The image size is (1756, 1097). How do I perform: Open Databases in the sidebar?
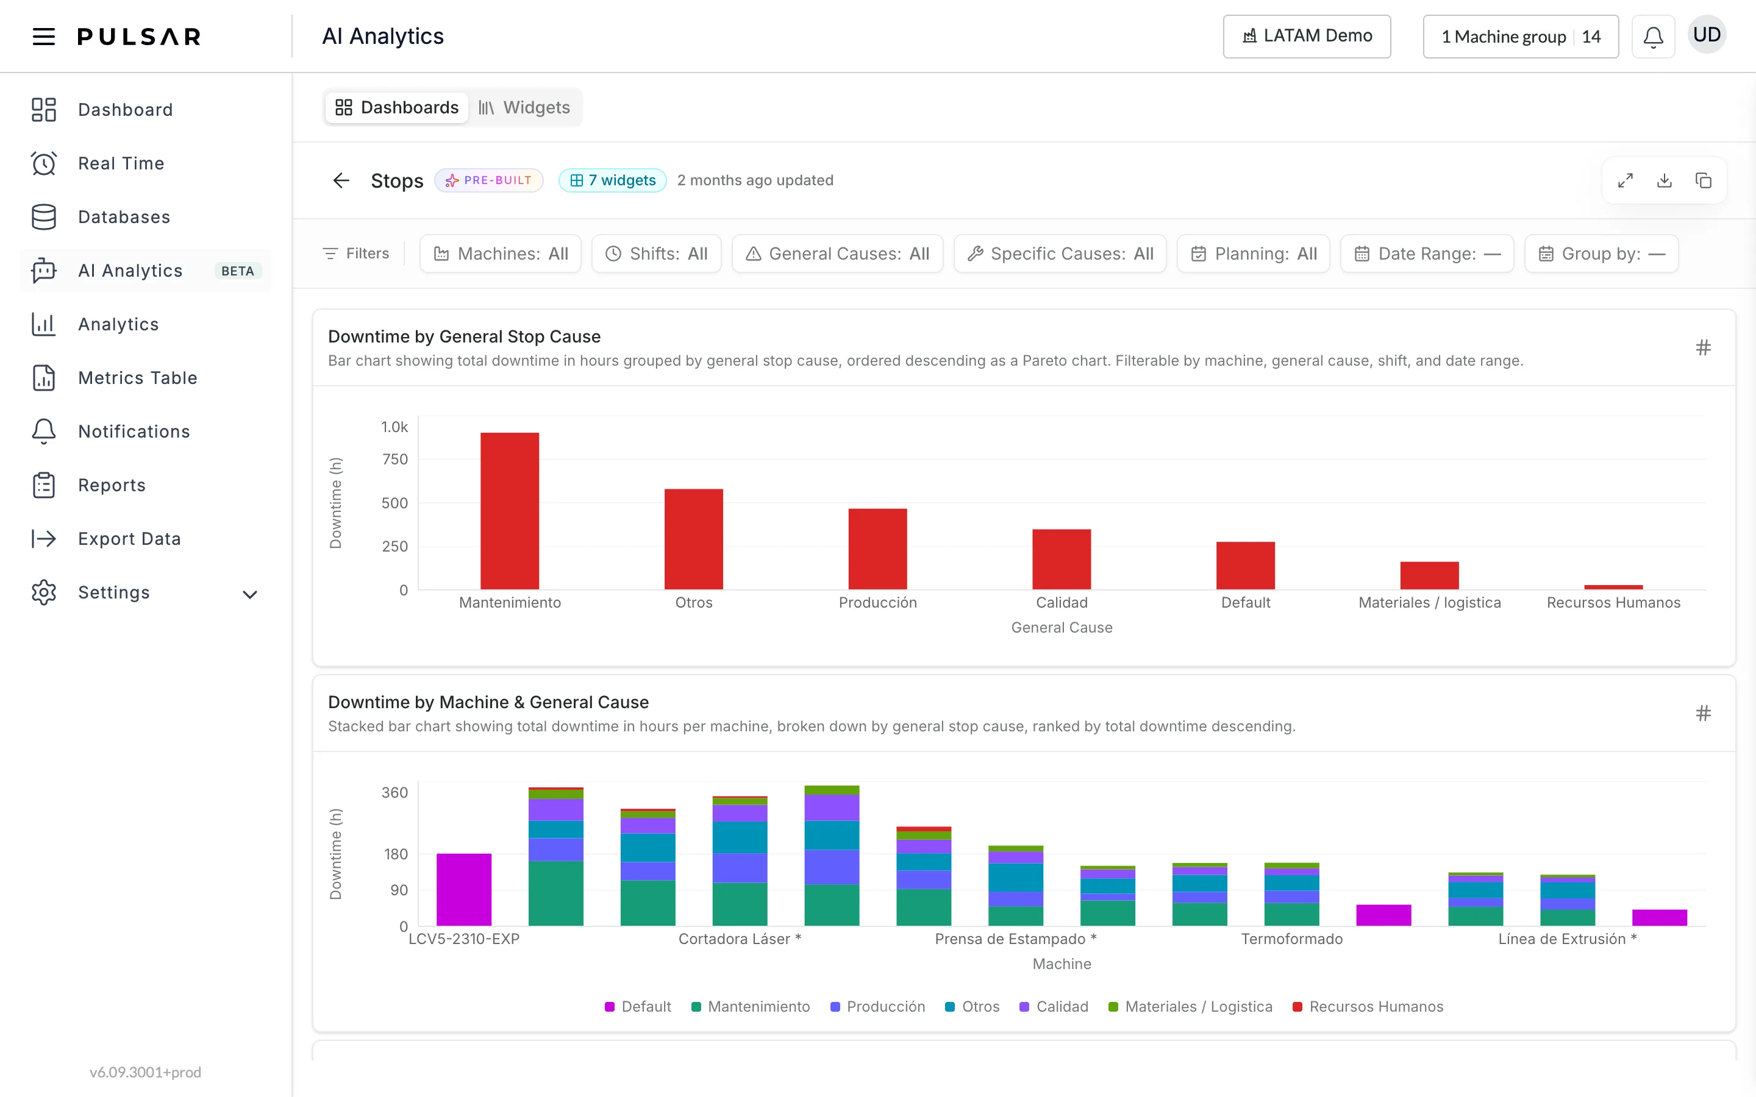tap(145, 217)
